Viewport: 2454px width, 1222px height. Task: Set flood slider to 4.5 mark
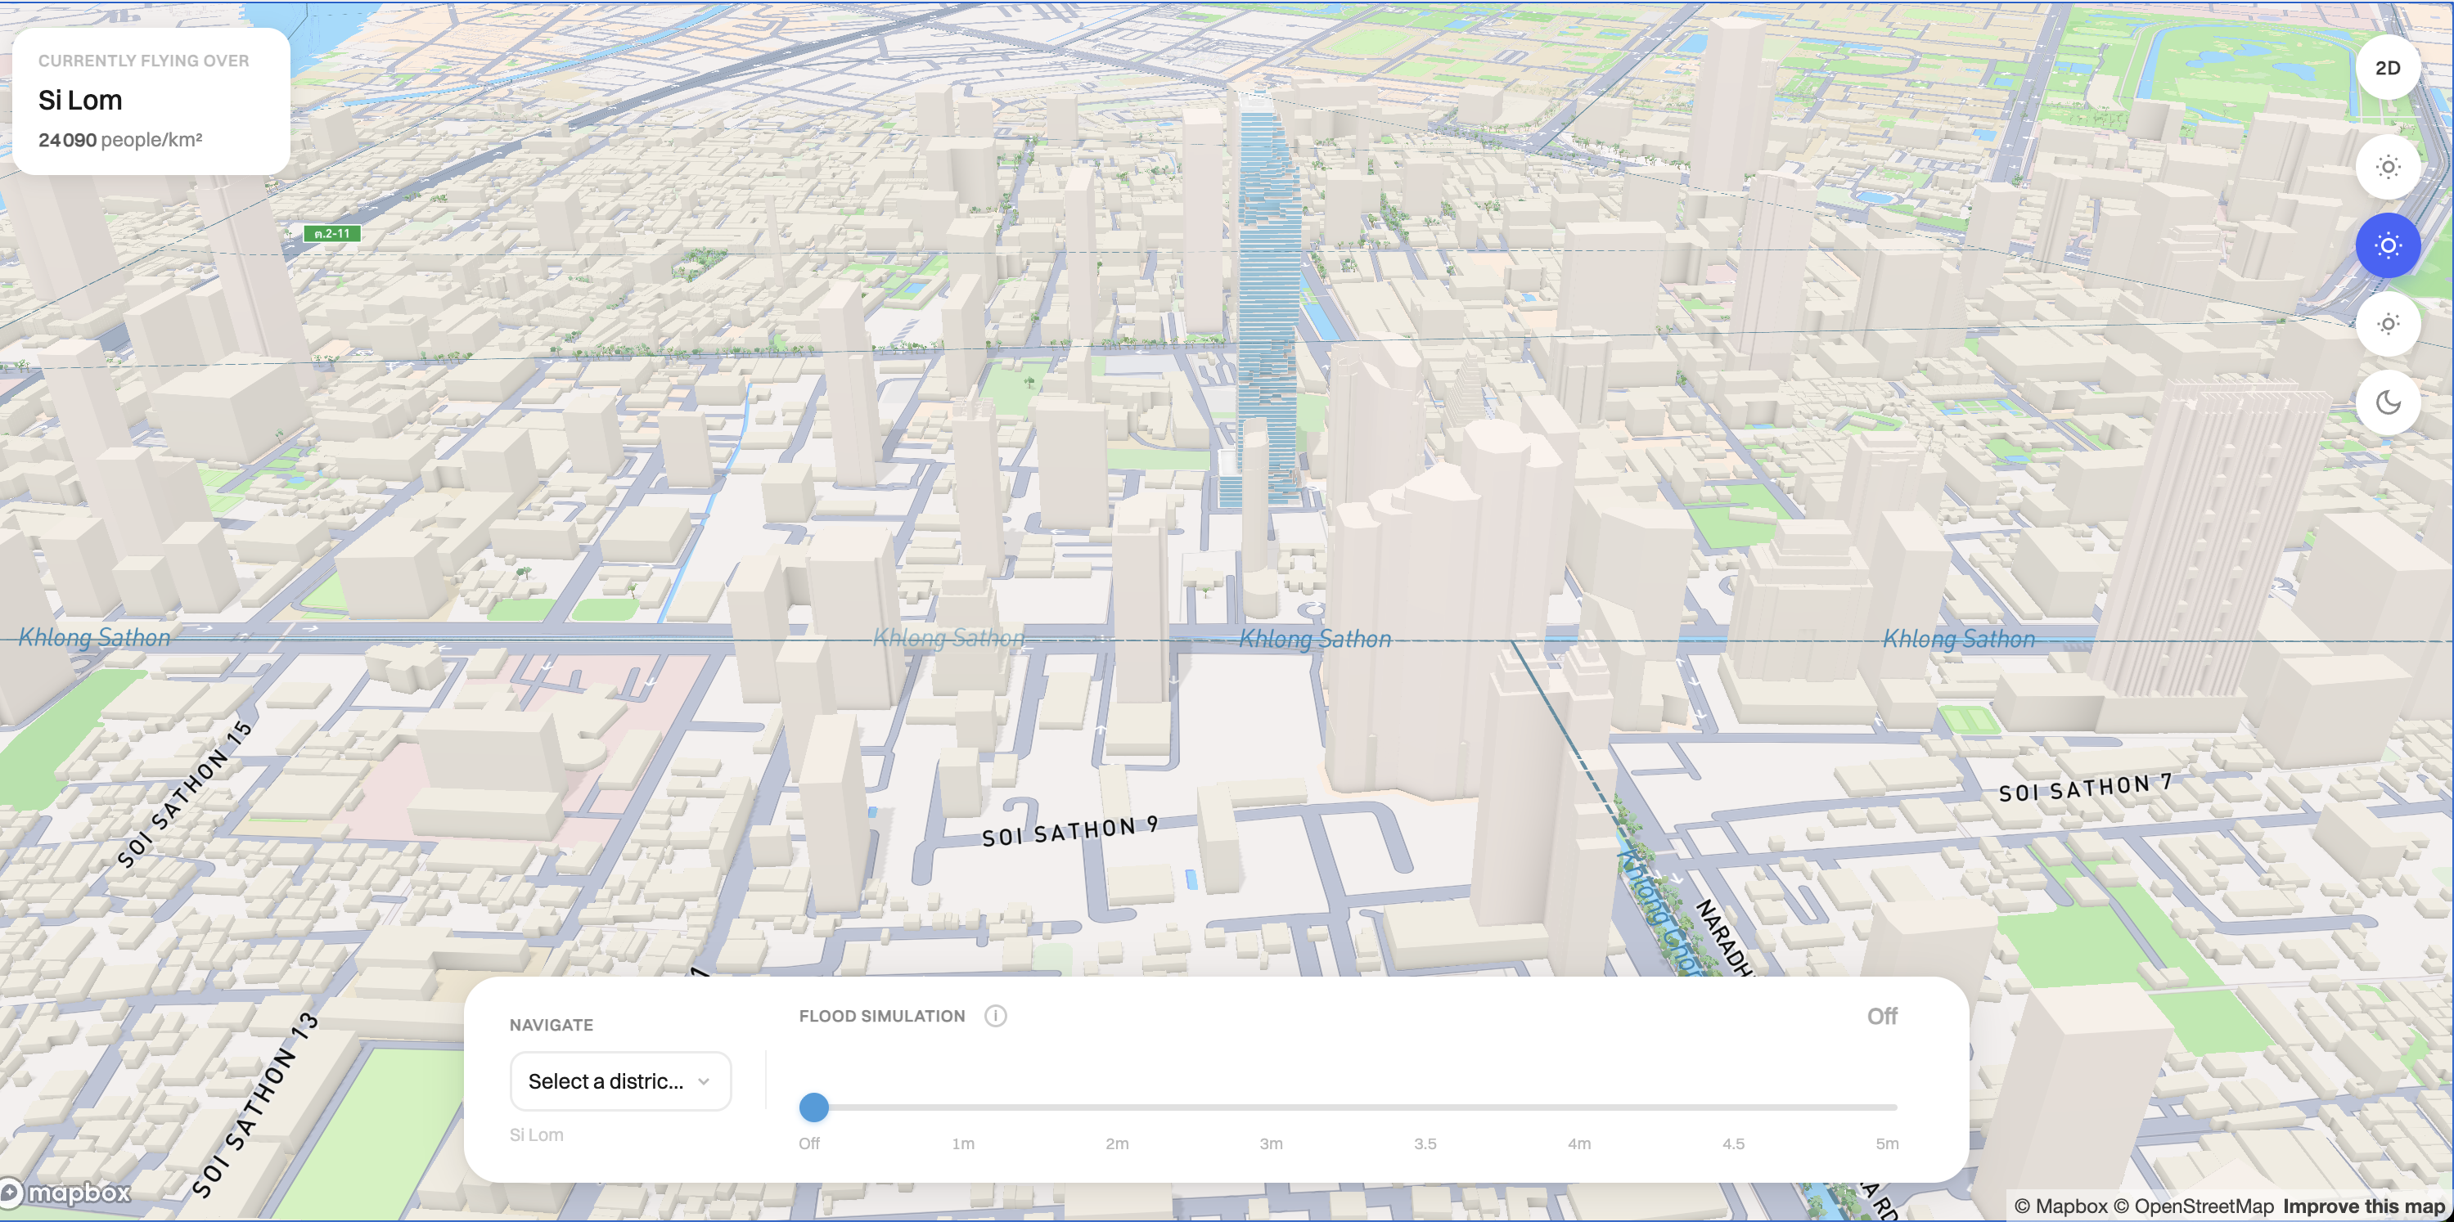pyautogui.click(x=1733, y=1143)
